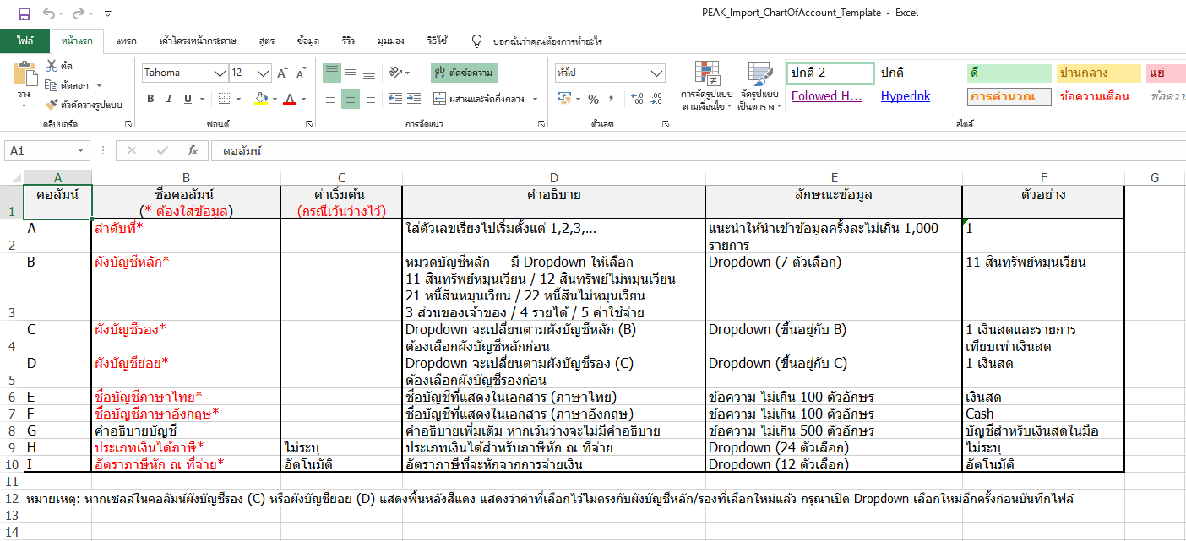Decrease decimal places
This screenshot has width=1186, height=541.
(655, 99)
